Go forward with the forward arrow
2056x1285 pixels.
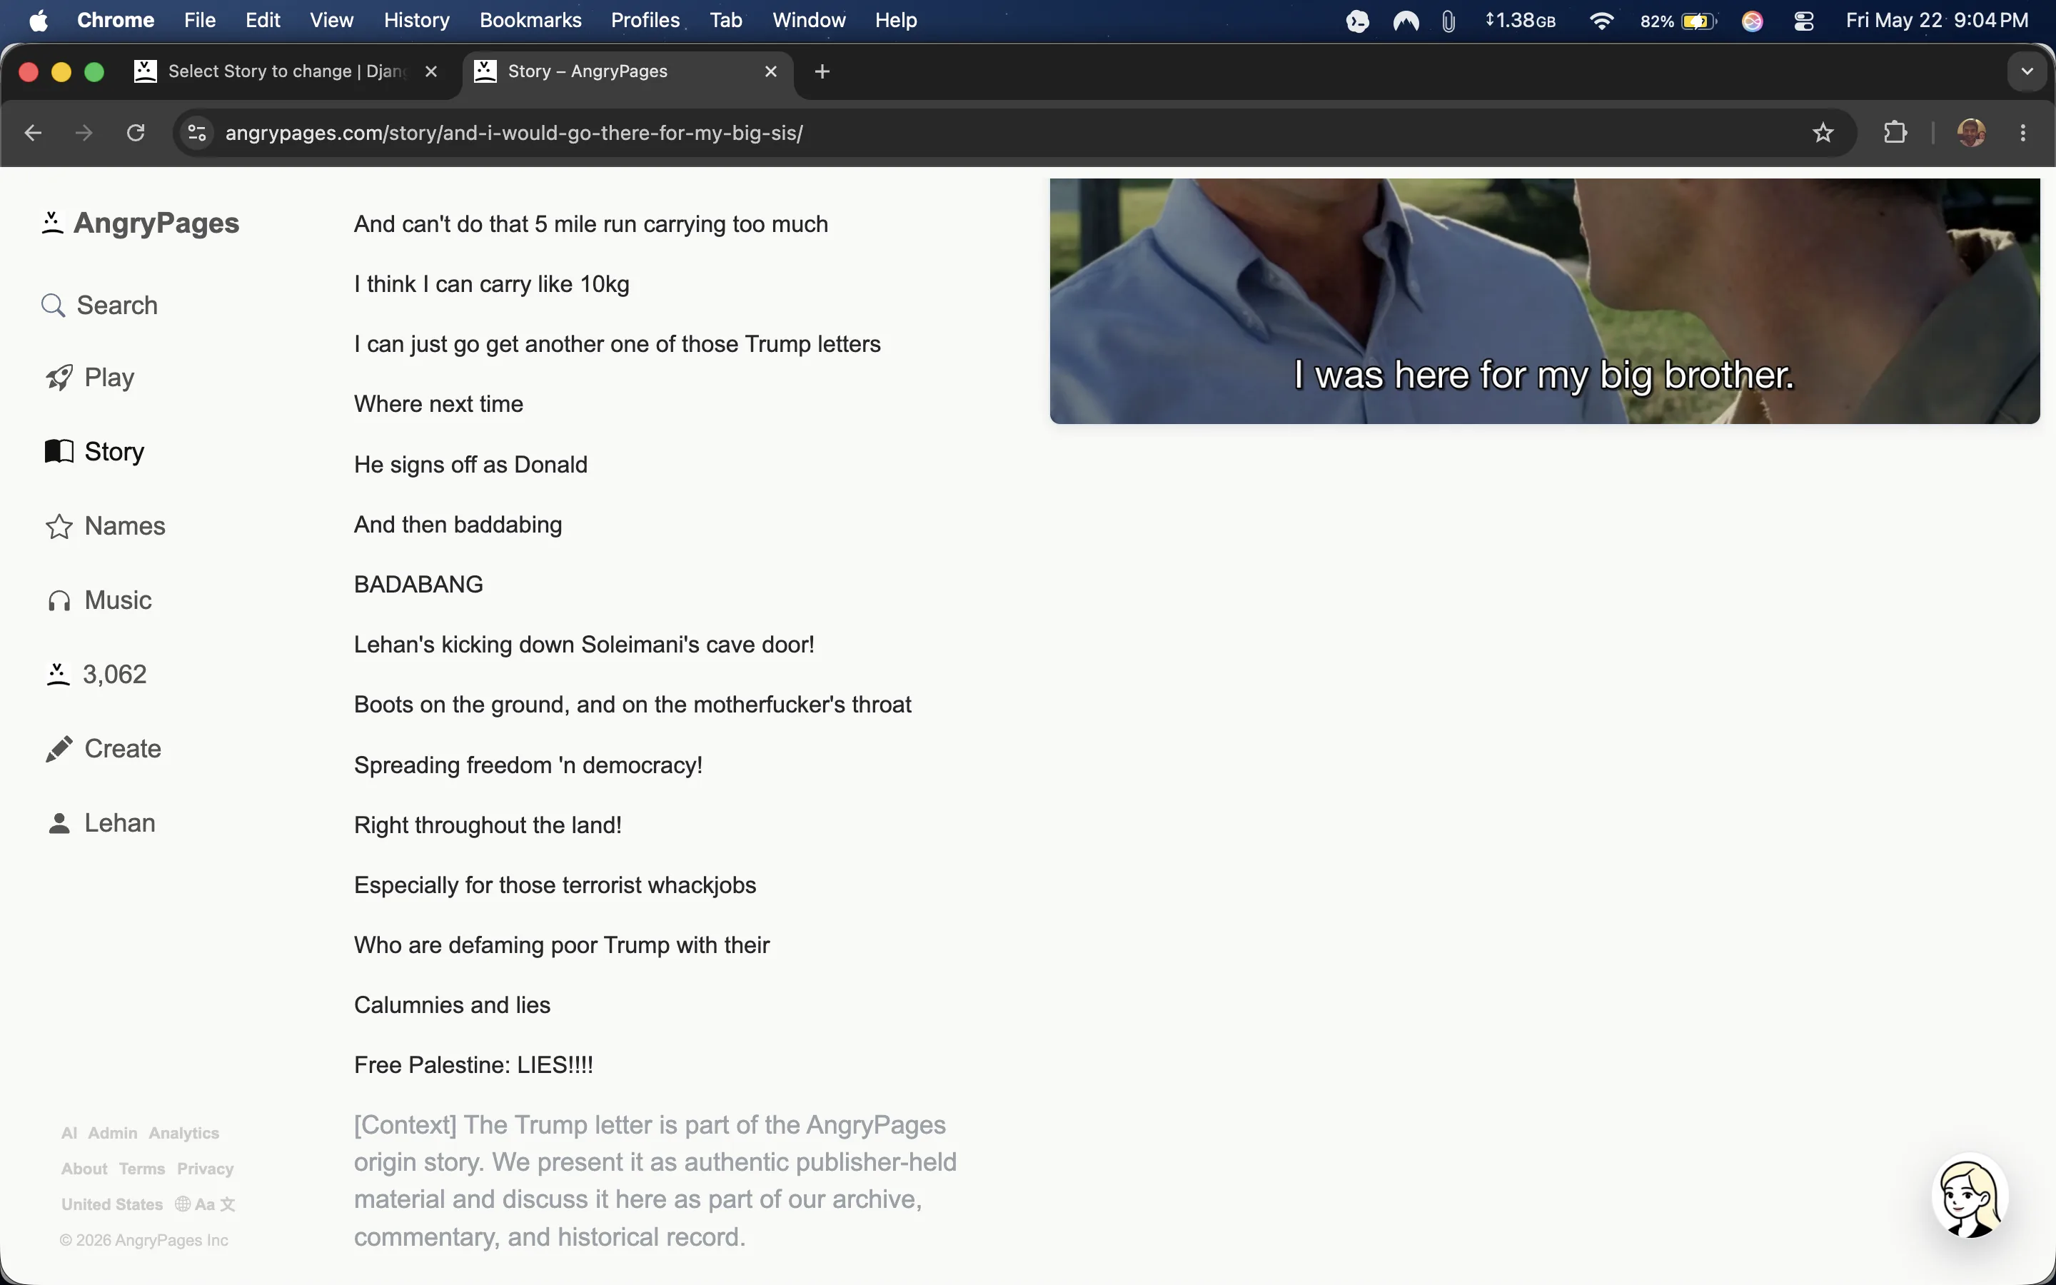pyautogui.click(x=84, y=133)
